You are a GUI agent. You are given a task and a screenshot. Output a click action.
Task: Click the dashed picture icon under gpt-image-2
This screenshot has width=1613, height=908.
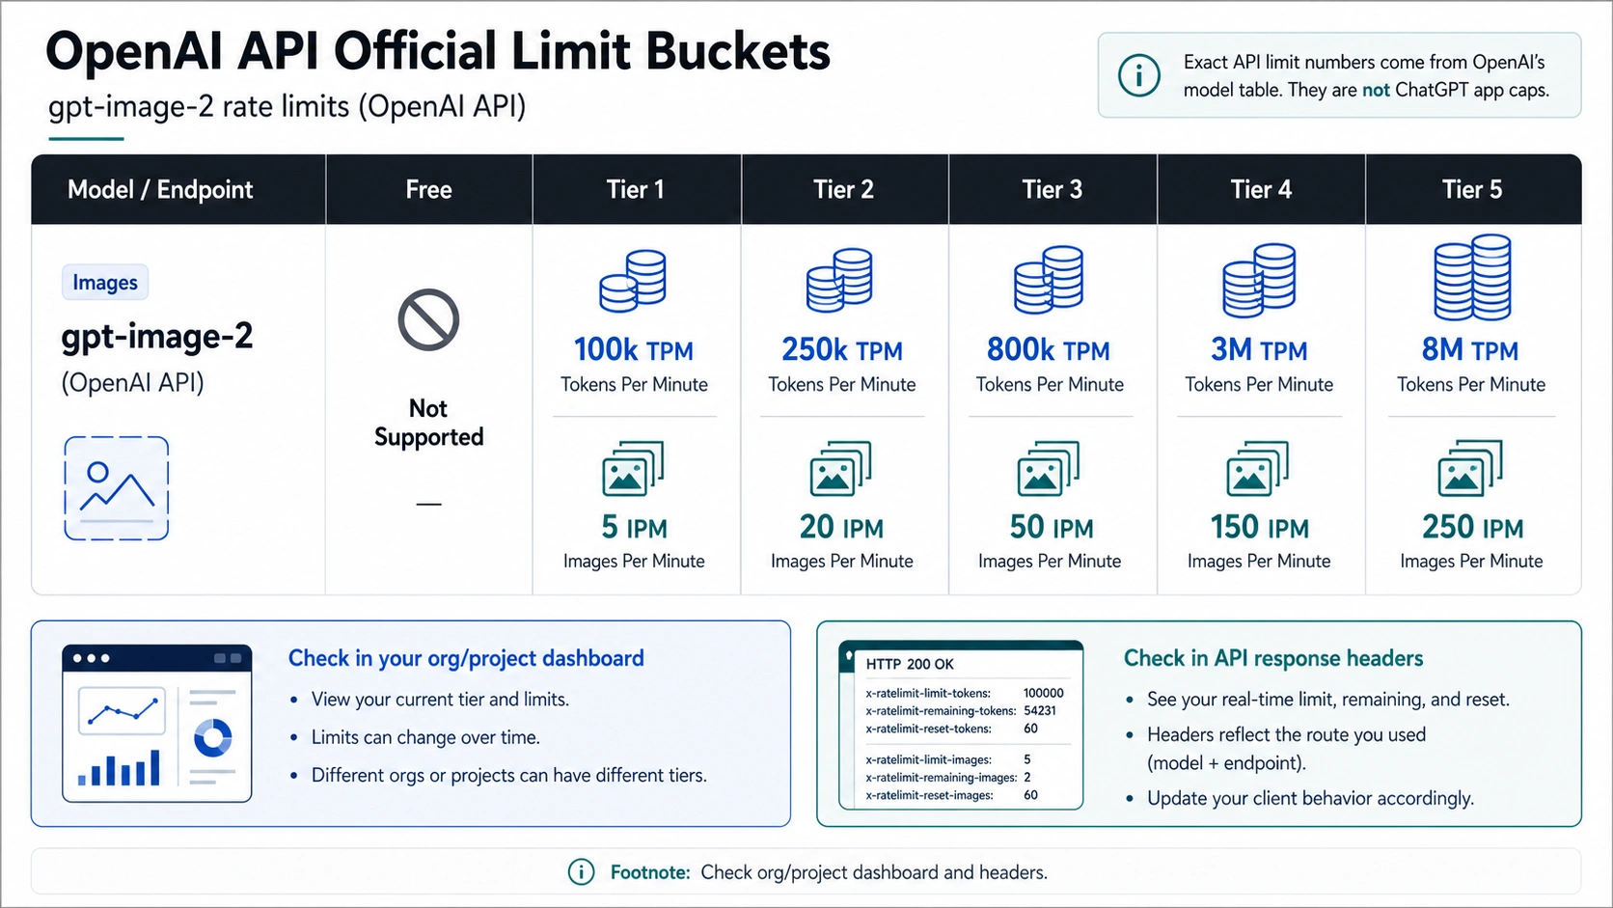117,488
